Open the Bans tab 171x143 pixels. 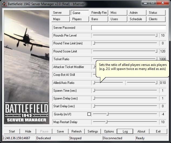[99, 19]
